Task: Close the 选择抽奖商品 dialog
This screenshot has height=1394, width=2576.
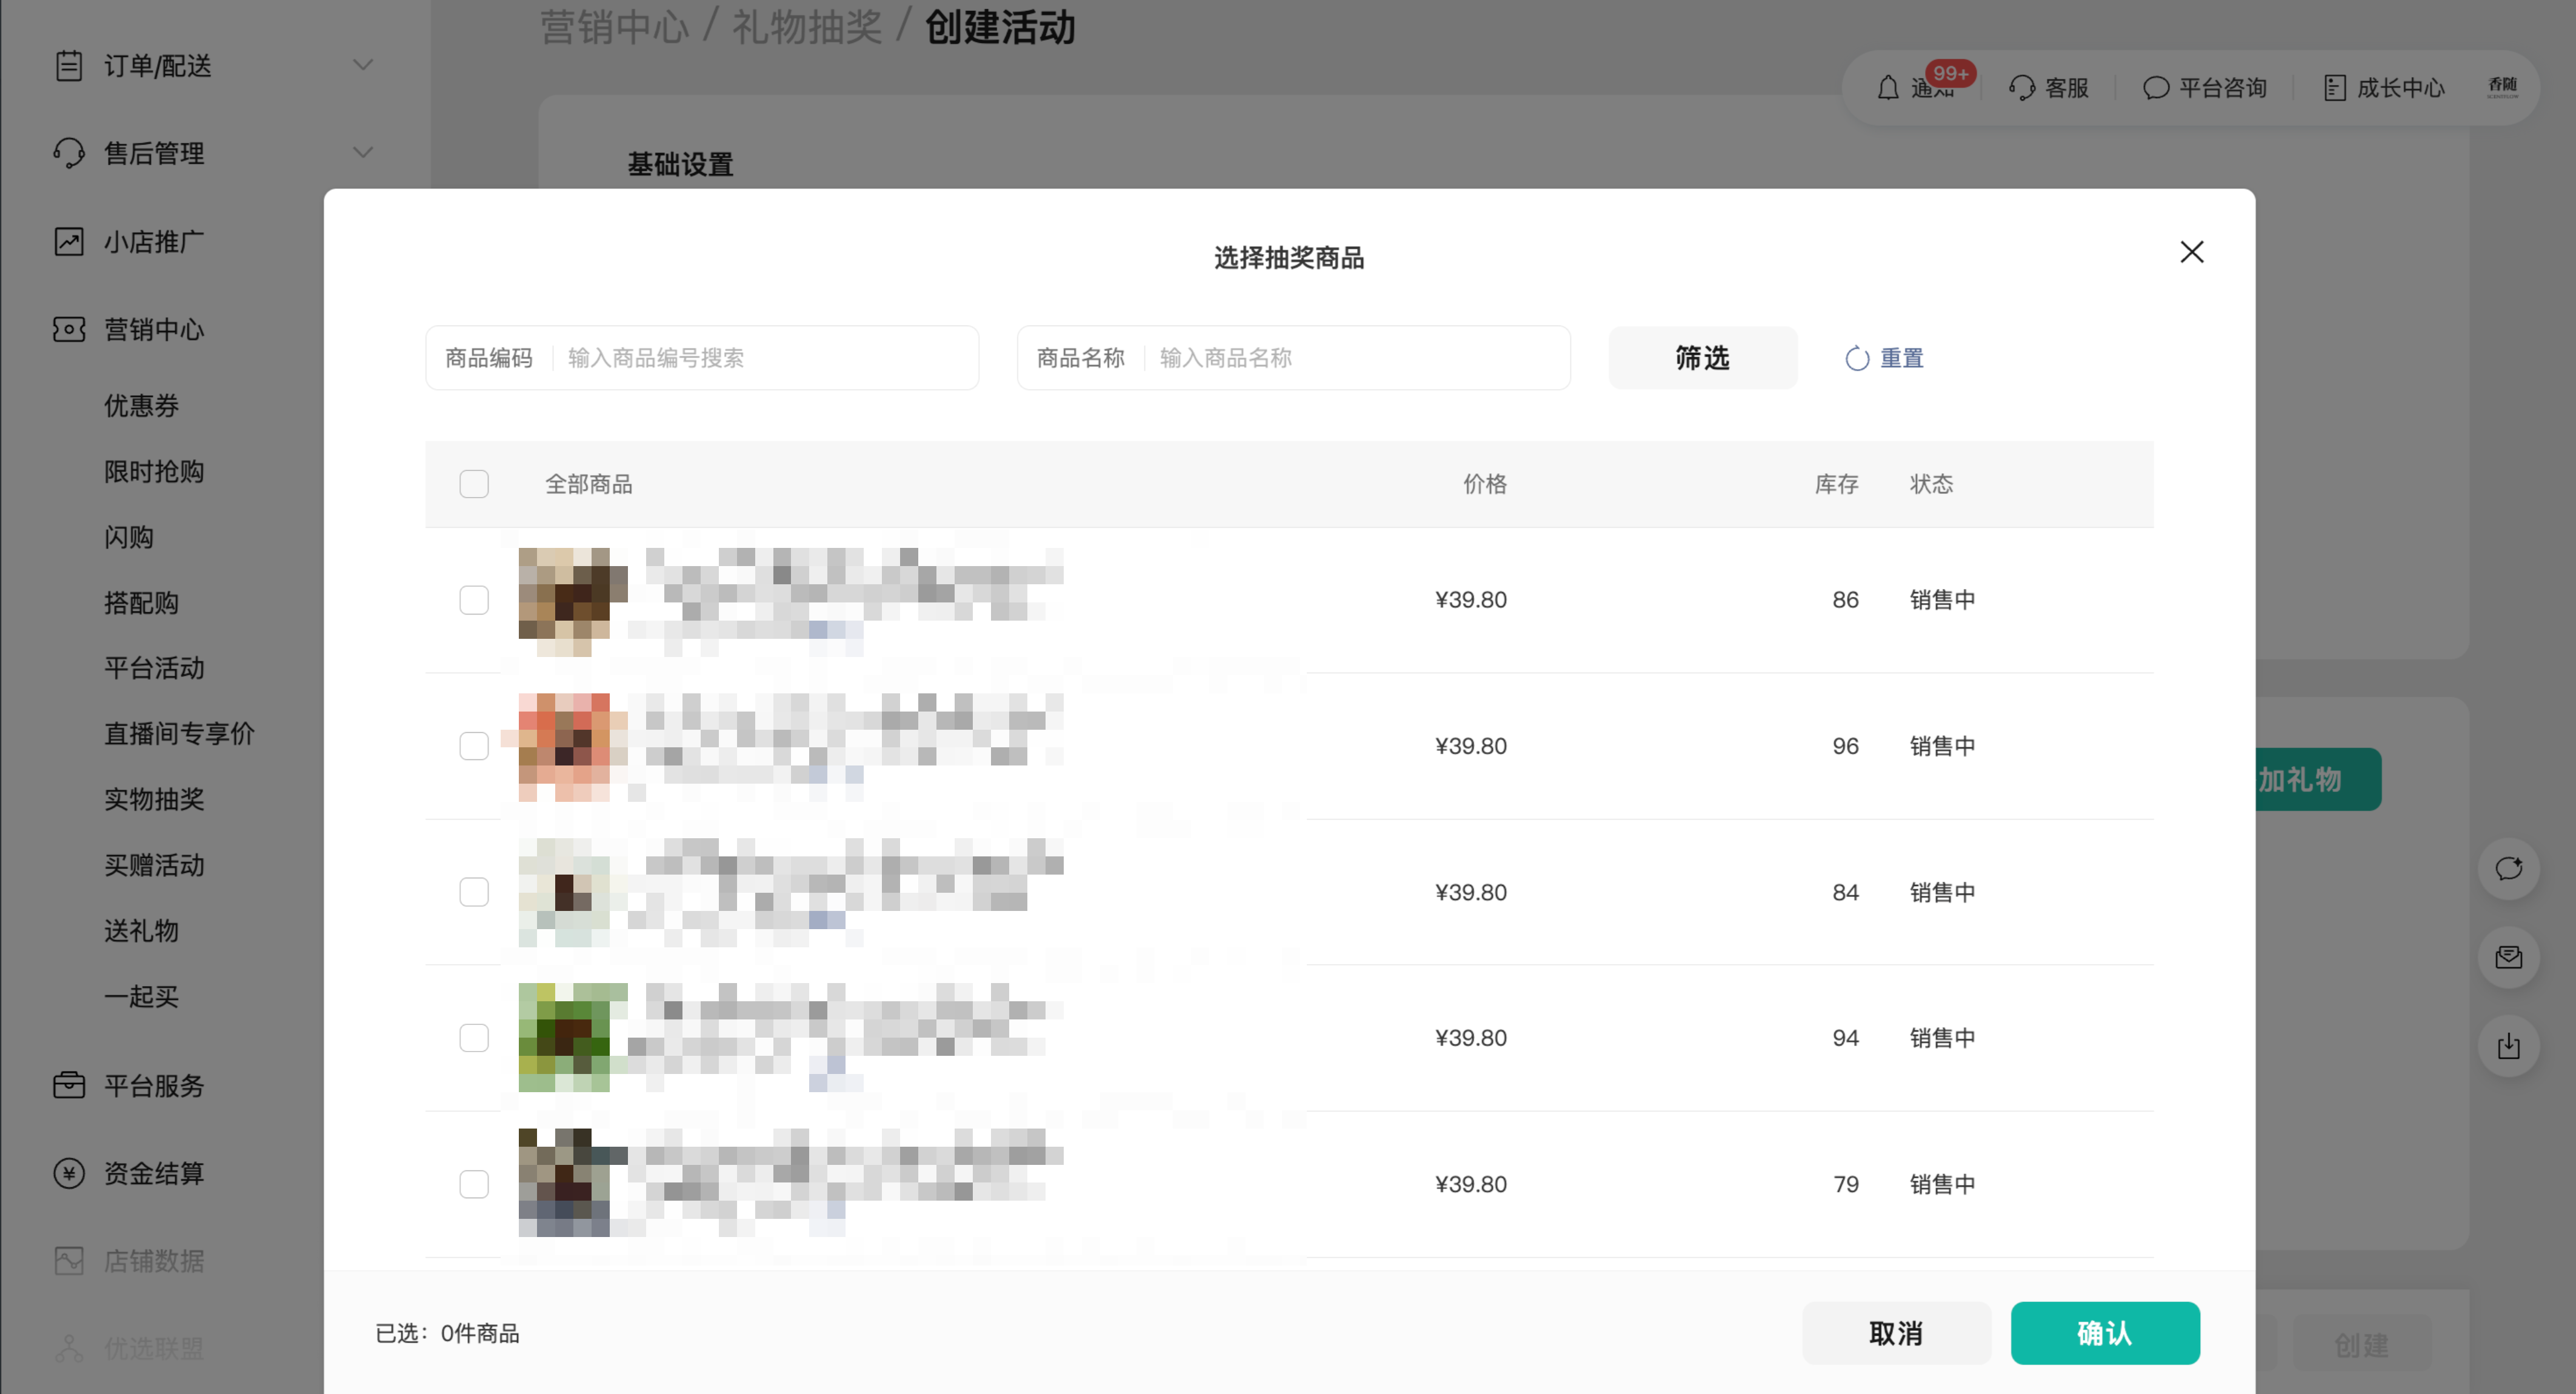Action: (x=2191, y=252)
